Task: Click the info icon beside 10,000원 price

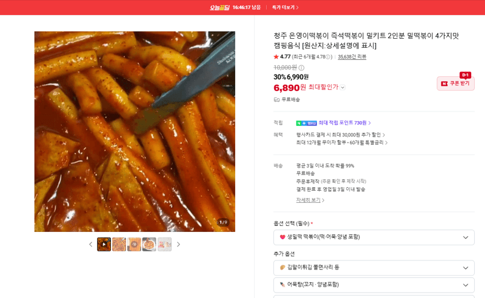Action: (x=301, y=68)
